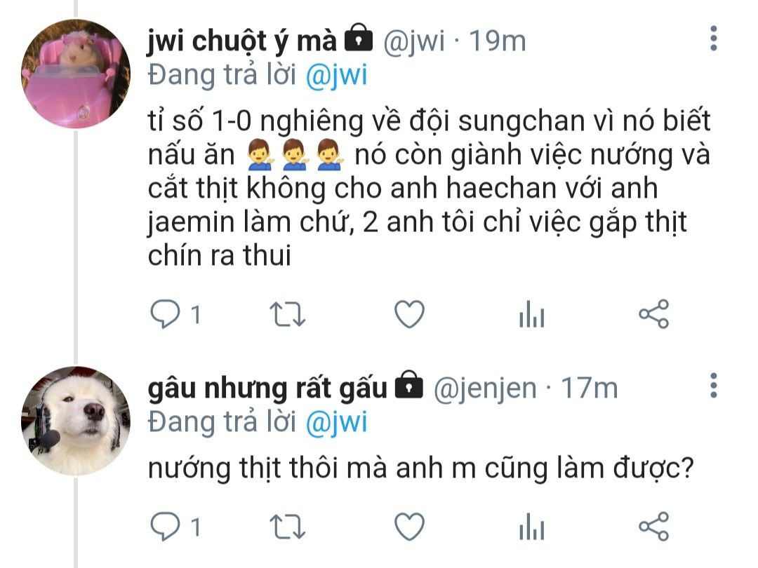Open the white dog profile picture
The image size is (758, 568).
click(76, 421)
